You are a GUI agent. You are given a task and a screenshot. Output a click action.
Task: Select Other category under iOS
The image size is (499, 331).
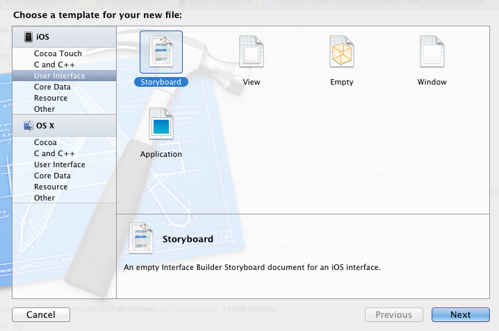tap(64, 109)
